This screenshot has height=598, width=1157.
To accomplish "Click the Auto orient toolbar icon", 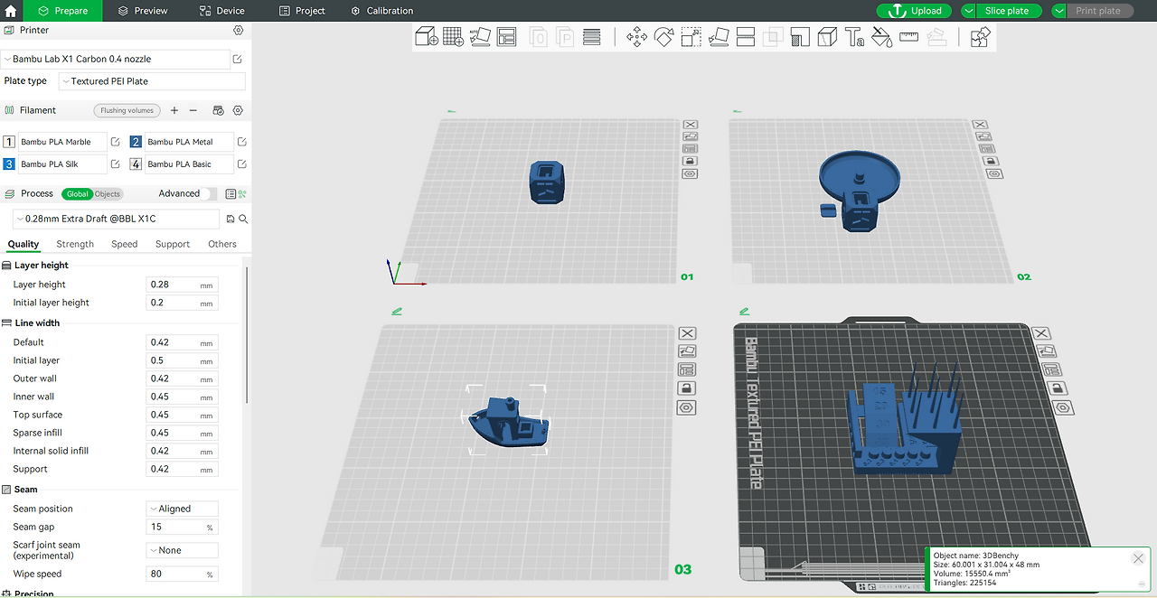I will [480, 37].
